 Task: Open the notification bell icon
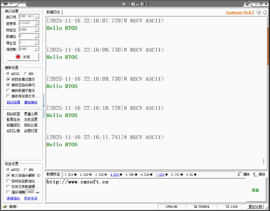coord(265,12)
